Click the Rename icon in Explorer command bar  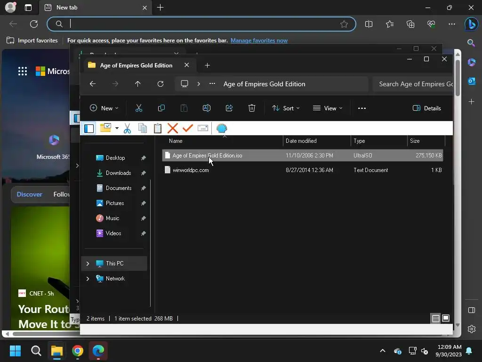(x=207, y=108)
